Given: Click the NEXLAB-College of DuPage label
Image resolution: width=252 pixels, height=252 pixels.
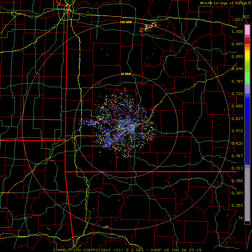Looking at the screenshot, I should (225, 3).
